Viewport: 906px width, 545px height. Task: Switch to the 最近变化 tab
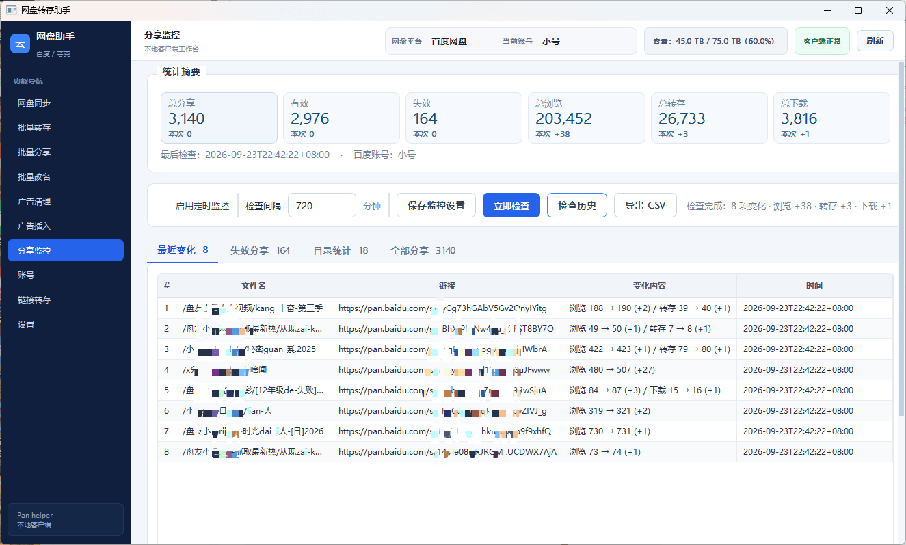(x=183, y=250)
